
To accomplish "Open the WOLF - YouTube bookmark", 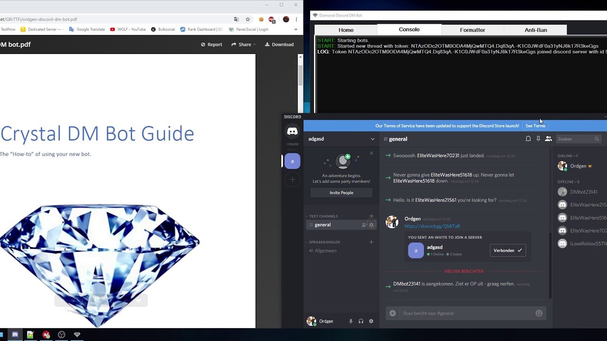I will [128, 29].
